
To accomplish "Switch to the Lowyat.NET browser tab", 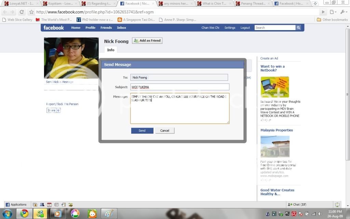I will point(21,3).
